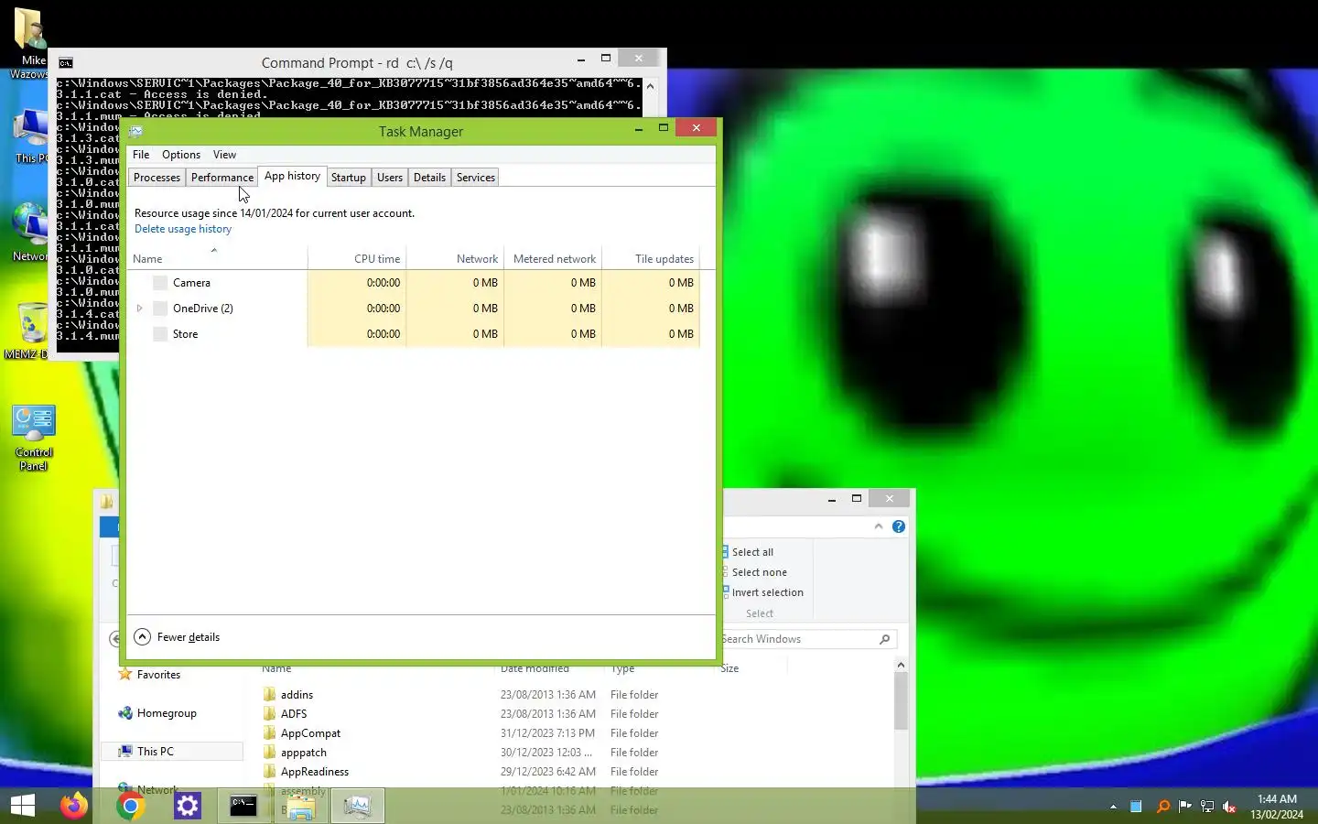This screenshot has width=1318, height=824.
Task: Switch to the Services tab
Action: click(476, 178)
